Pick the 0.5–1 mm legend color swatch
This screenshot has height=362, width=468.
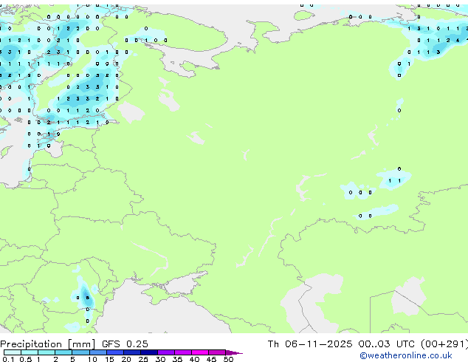tap(30, 352)
